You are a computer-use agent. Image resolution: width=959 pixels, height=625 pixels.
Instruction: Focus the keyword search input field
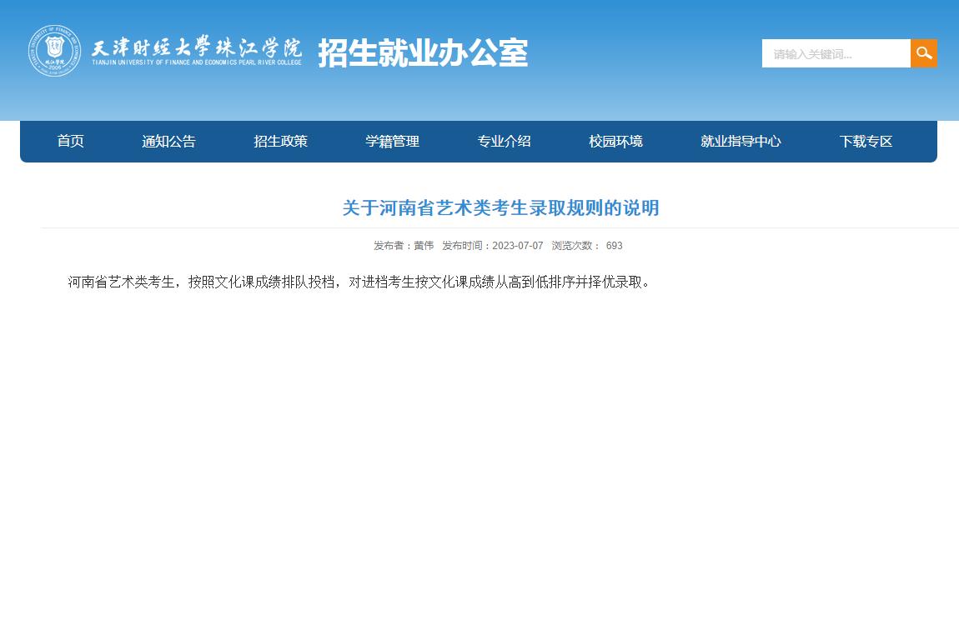tap(836, 53)
